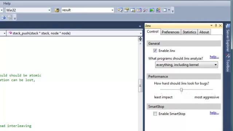The height and width of the screenshot is (131, 233).
Task: Click the grayed-out icon in second toolbar row
Action: coord(10,17)
